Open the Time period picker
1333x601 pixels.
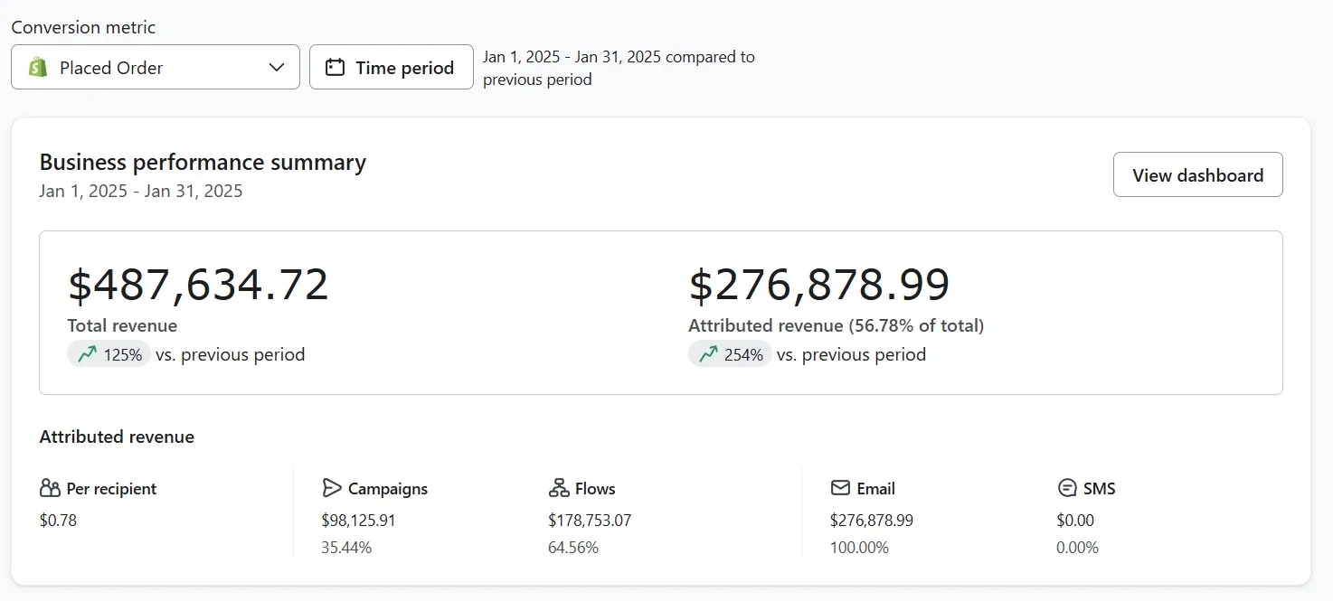pos(391,68)
